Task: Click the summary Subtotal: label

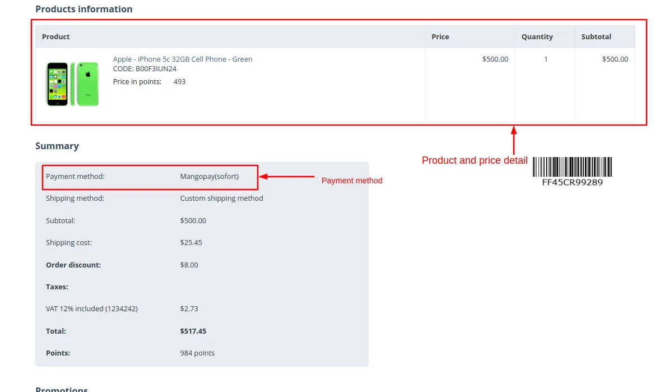Action: pos(61,221)
